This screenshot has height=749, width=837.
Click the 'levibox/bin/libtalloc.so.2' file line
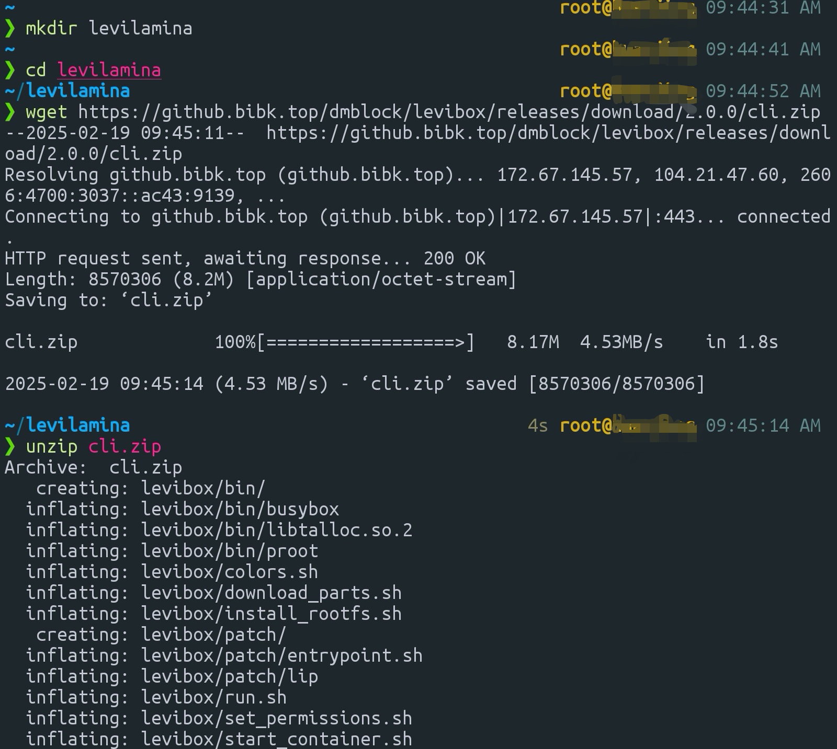coord(219,530)
